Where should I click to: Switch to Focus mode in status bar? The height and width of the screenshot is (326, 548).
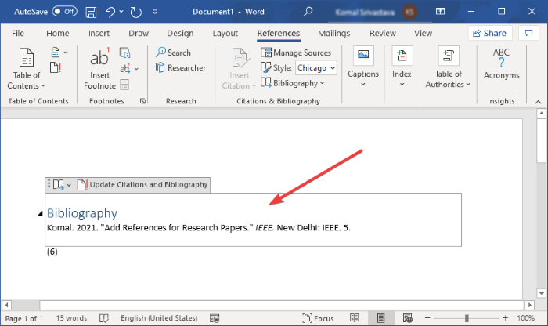(317, 319)
